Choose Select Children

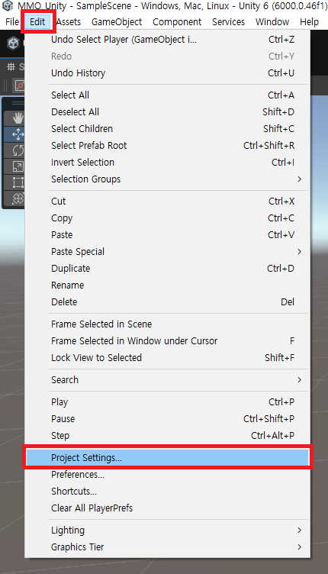(168, 129)
